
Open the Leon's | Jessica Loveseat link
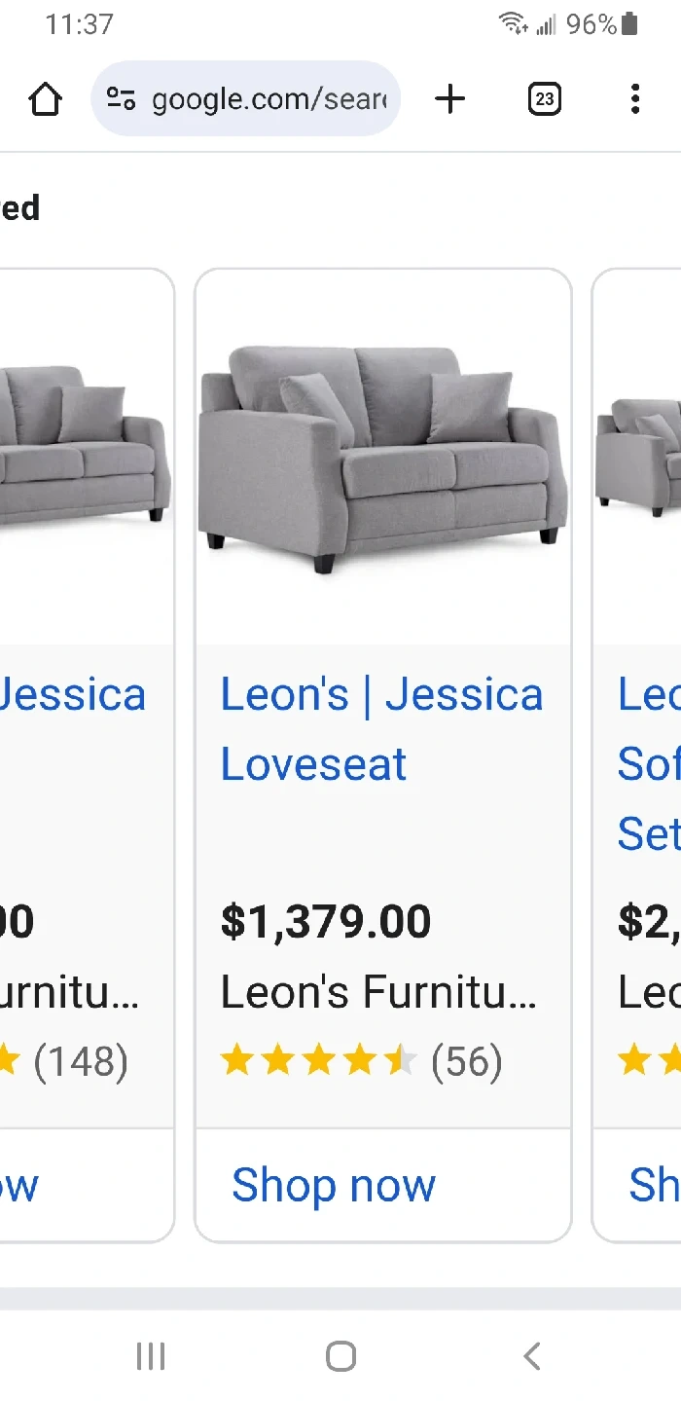(381, 729)
